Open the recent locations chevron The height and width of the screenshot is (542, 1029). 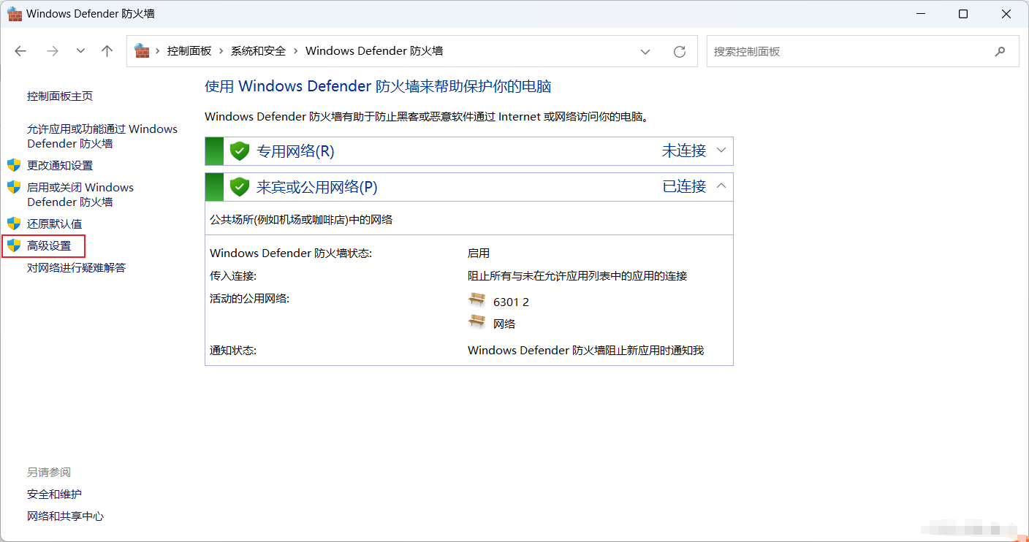click(80, 51)
